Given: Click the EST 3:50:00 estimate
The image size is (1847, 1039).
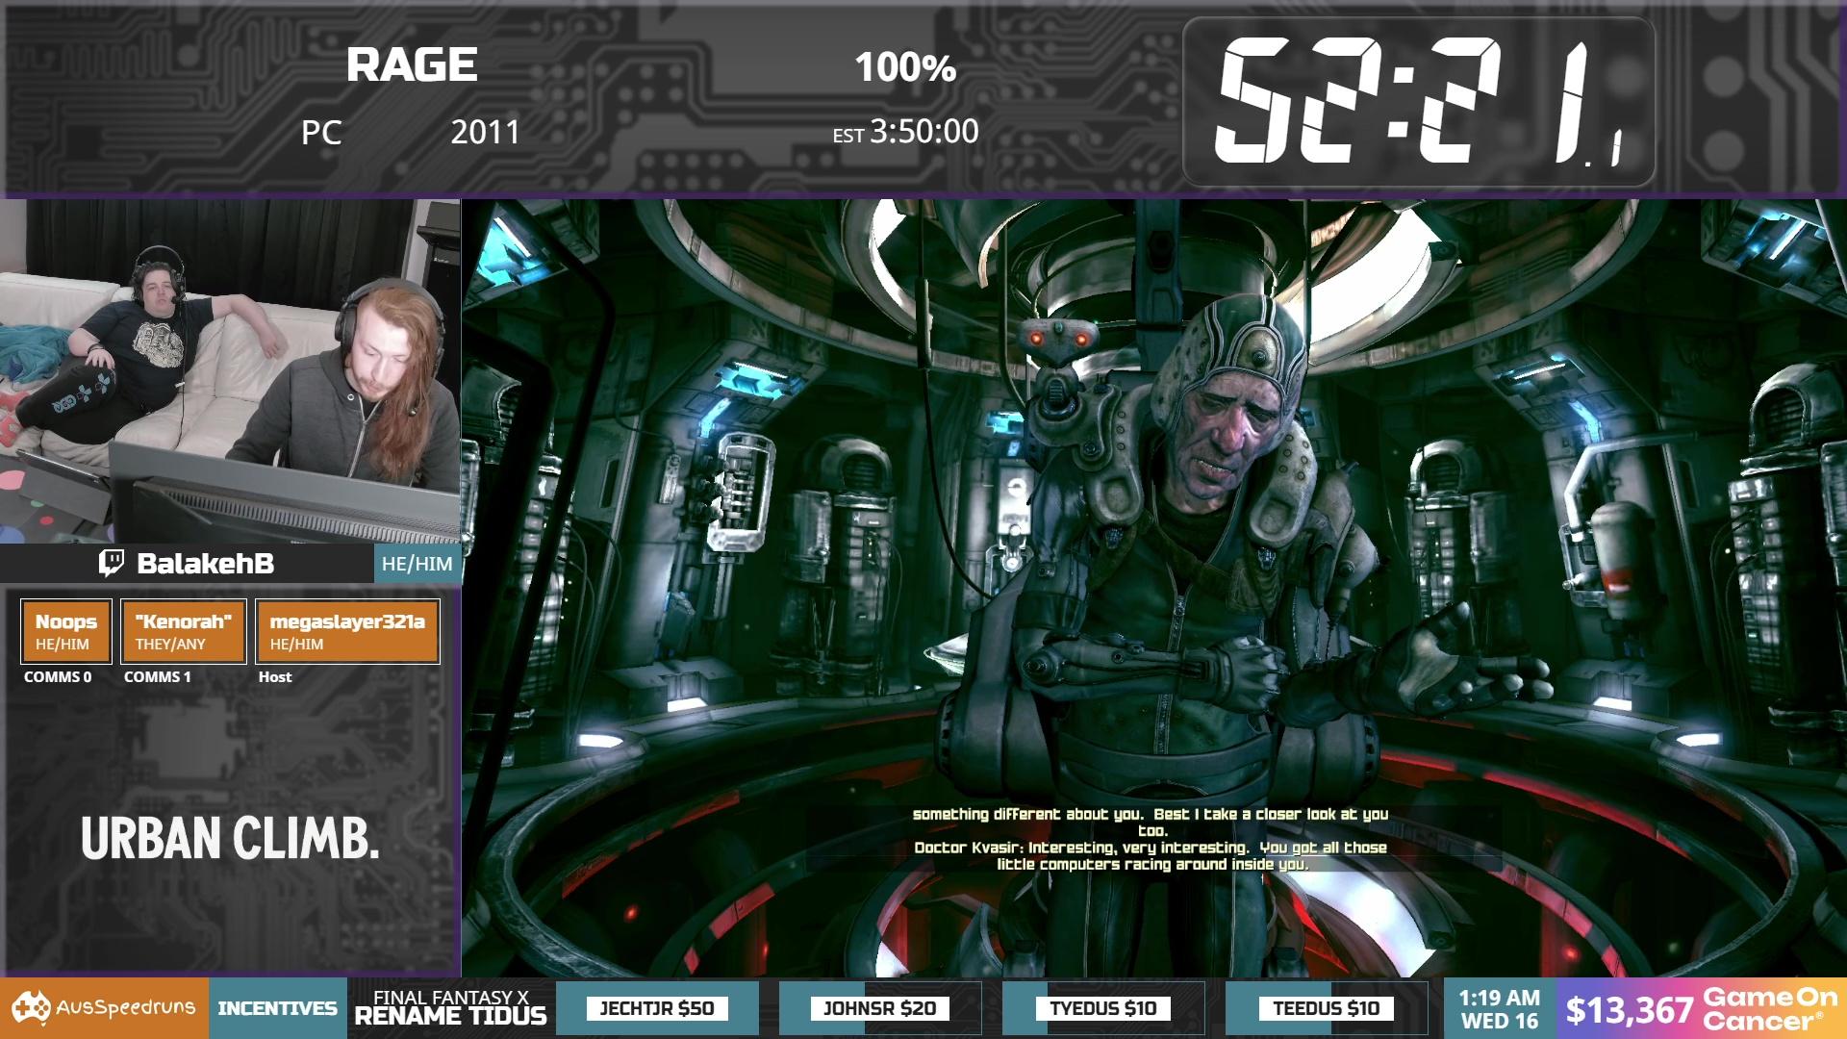Looking at the screenshot, I should click(905, 132).
